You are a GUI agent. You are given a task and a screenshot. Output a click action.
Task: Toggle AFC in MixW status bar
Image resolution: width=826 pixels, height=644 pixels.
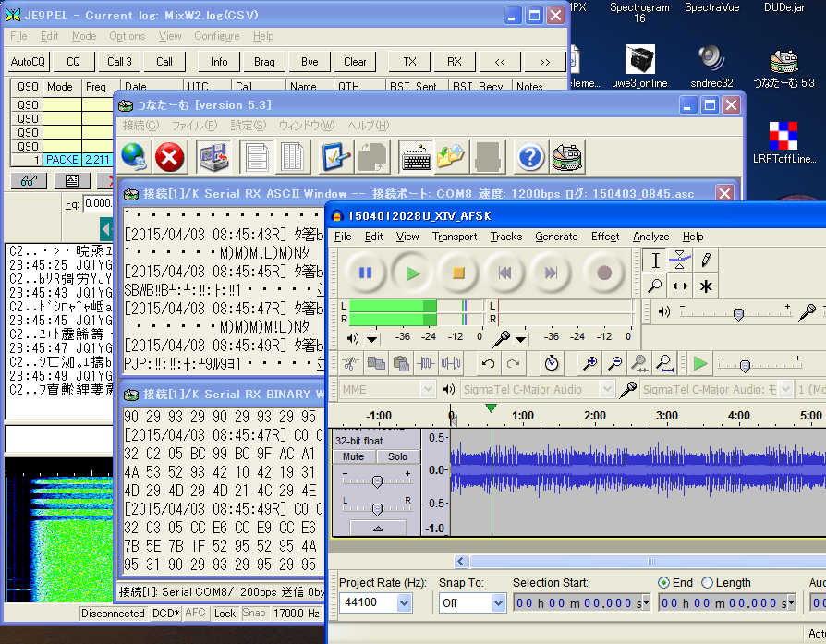pos(196,613)
